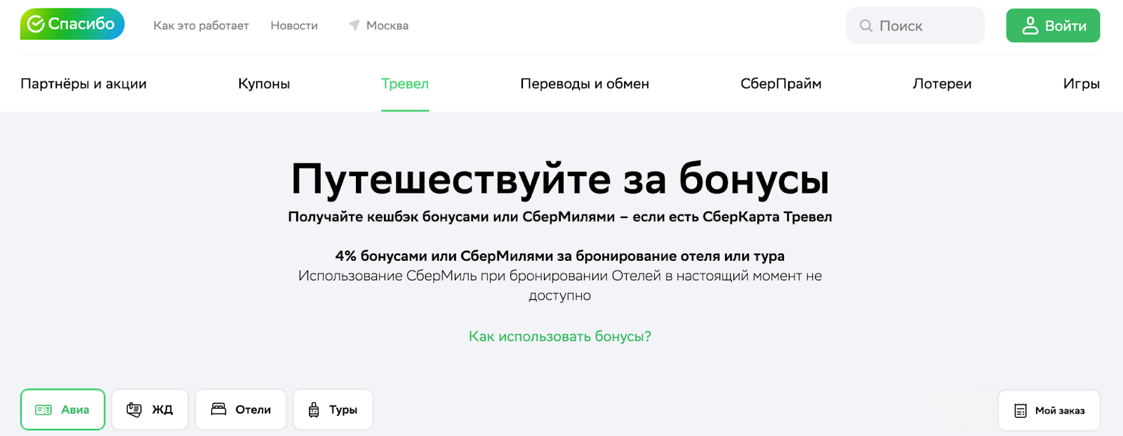Open the Новости link
1123x436 pixels.
coord(294,25)
